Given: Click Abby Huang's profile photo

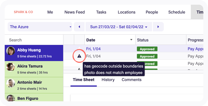Looking at the screenshot, I should (x=11, y=51).
